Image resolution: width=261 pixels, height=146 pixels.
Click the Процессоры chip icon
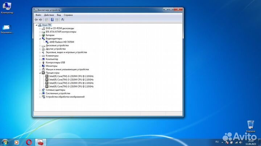[43, 73]
